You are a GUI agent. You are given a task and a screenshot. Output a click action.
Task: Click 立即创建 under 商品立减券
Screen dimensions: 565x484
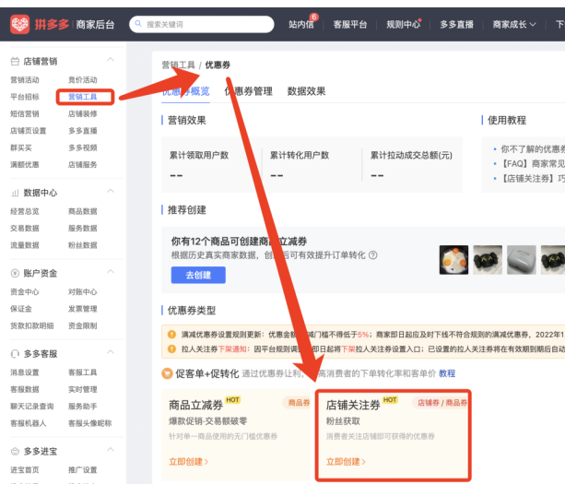click(x=188, y=462)
